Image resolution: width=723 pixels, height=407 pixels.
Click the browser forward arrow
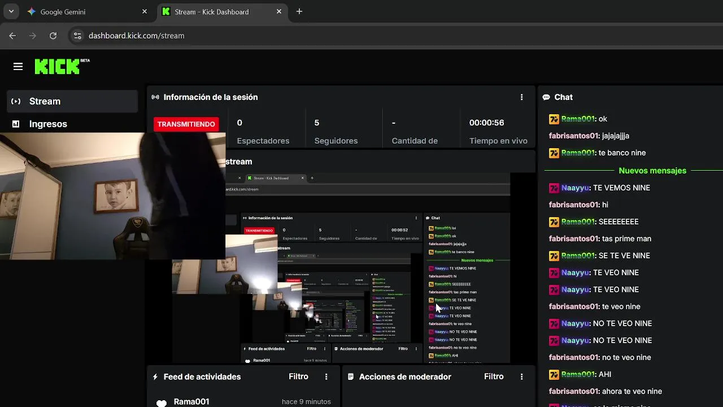click(33, 36)
